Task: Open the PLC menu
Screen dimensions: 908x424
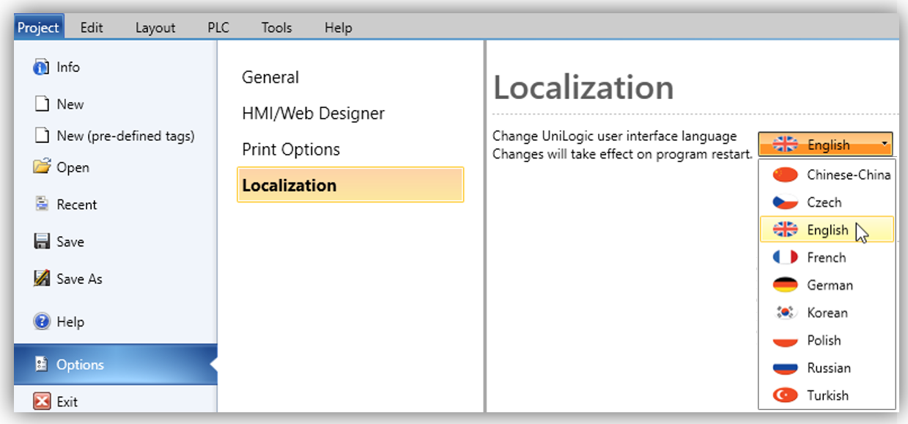Action: coord(218,28)
